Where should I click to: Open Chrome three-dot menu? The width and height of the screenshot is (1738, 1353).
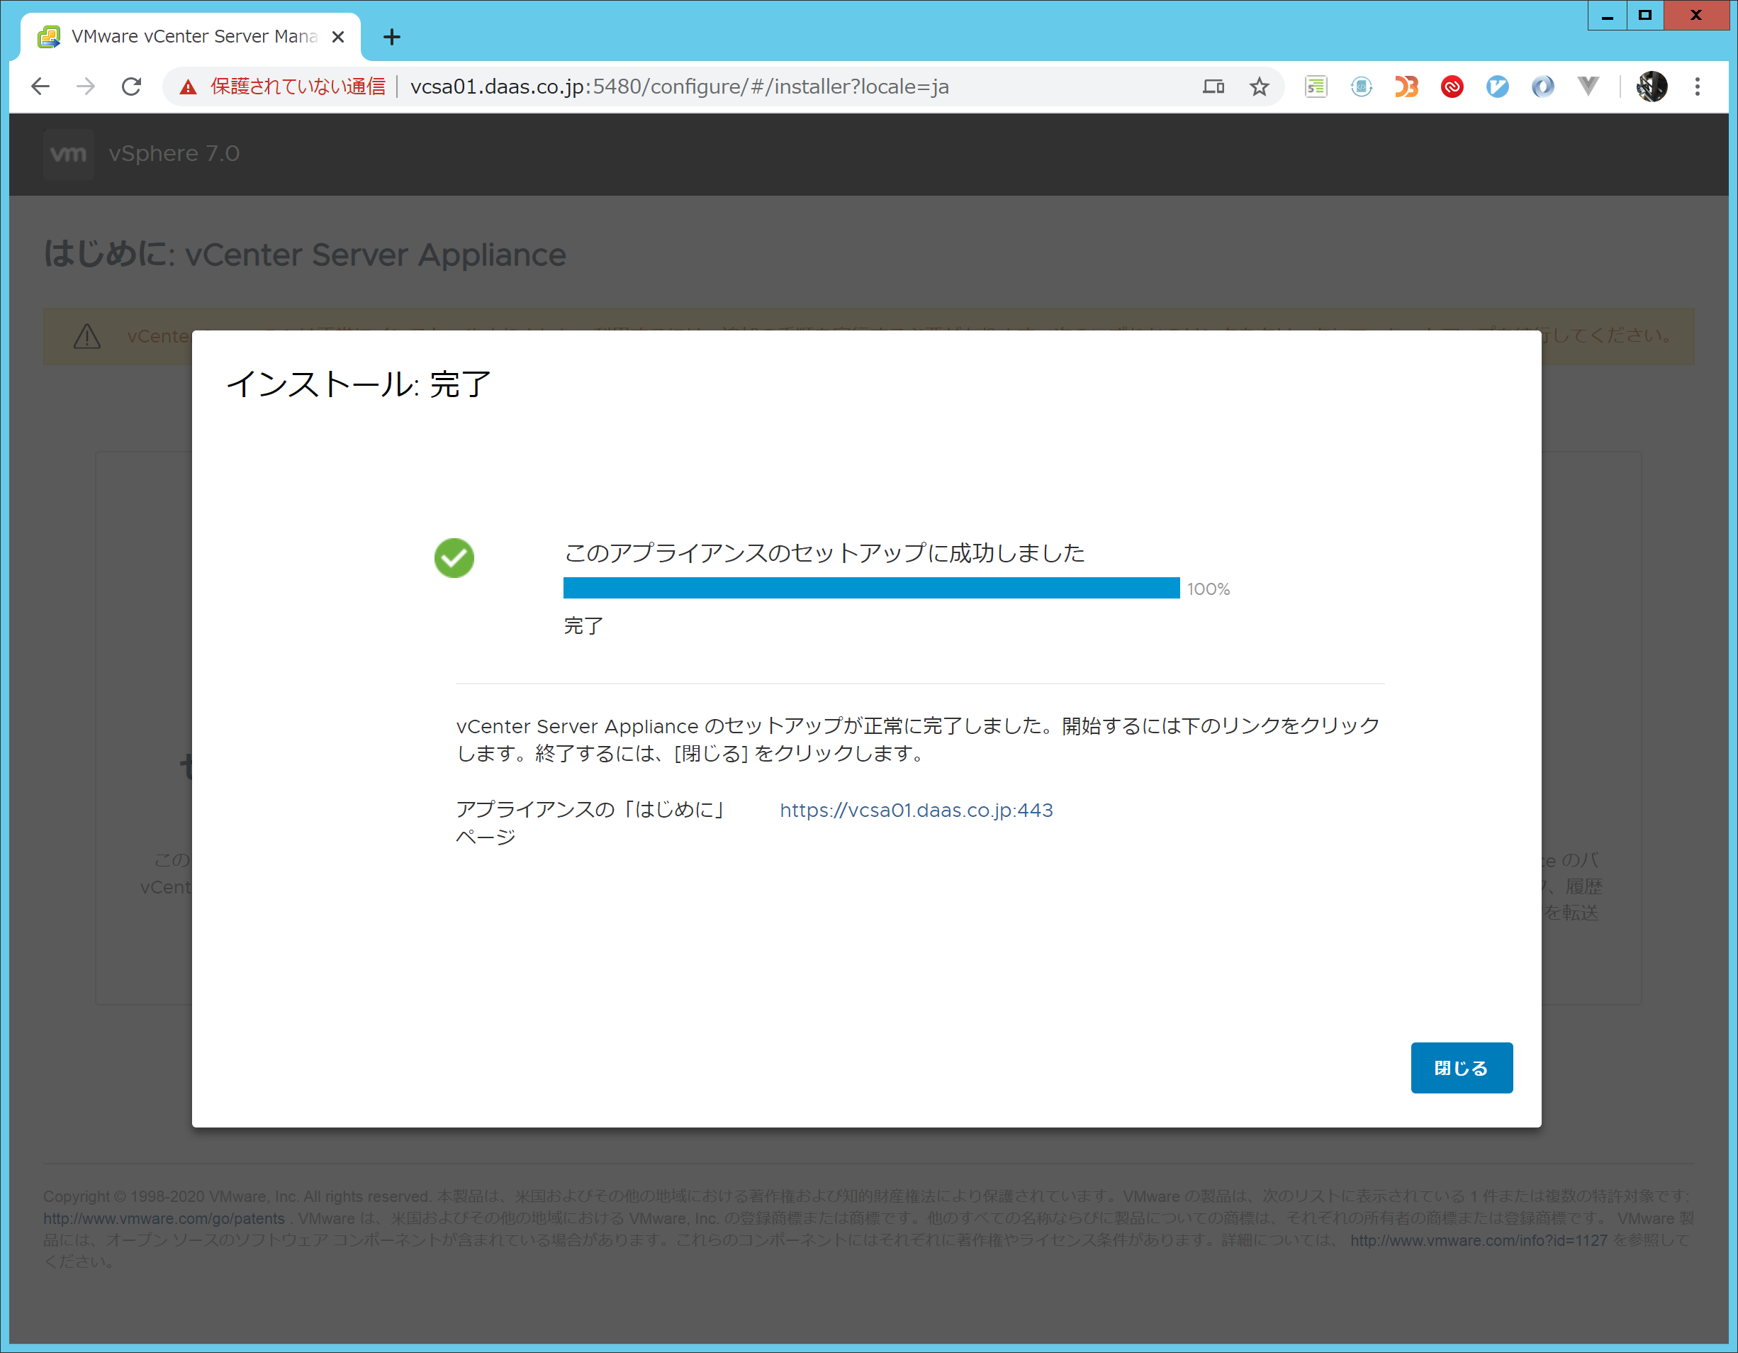(x=1698, y=86)
